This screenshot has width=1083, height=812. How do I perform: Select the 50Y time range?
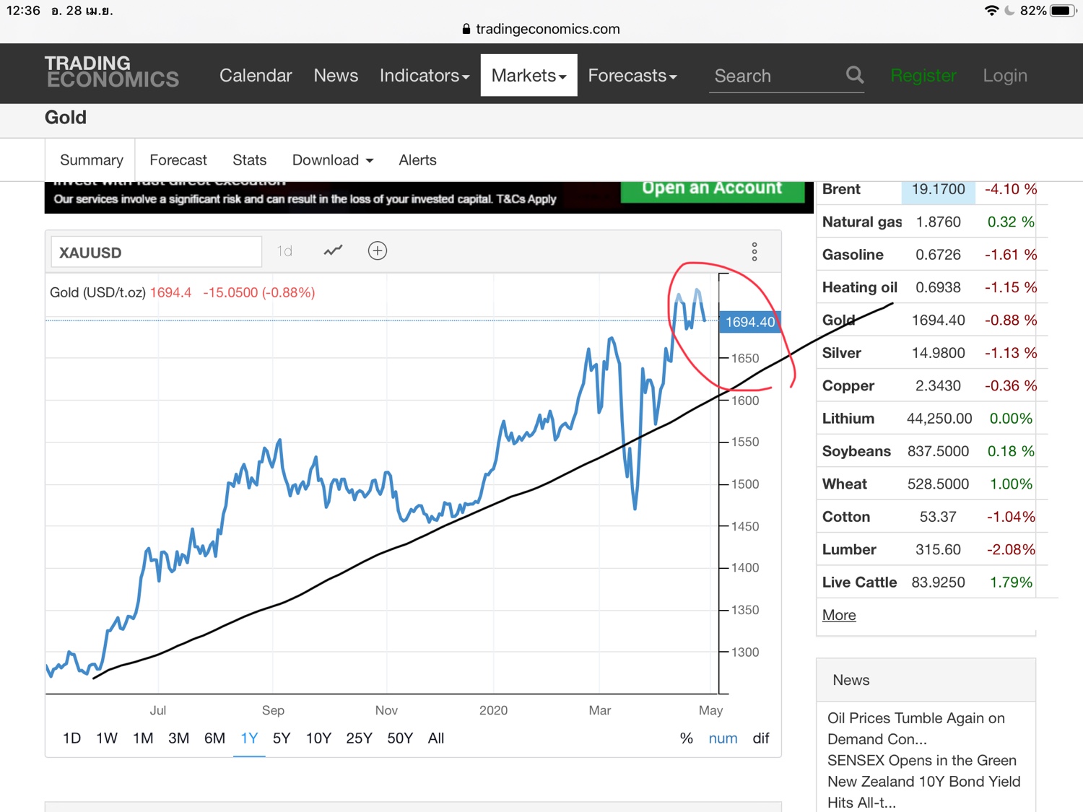(400, 738)
